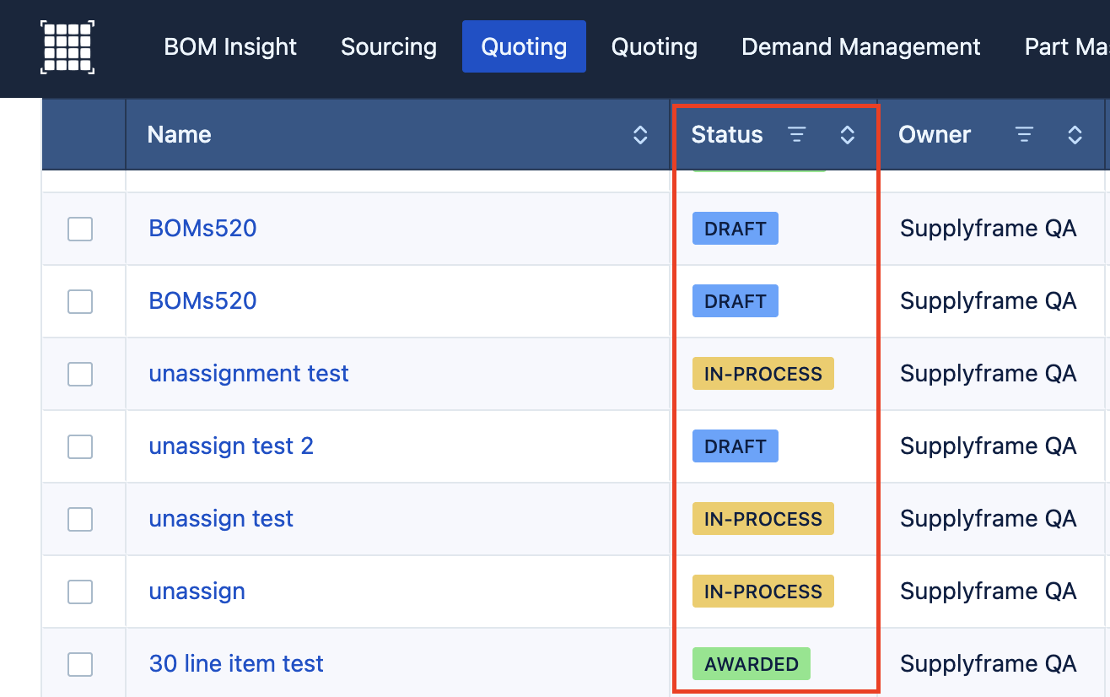Viewport: 1110px width, 697px height.
Task: Check the box for unassignment test row
Action: (80, 374)
